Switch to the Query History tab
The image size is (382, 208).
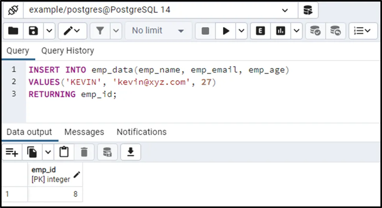[67, 51]
